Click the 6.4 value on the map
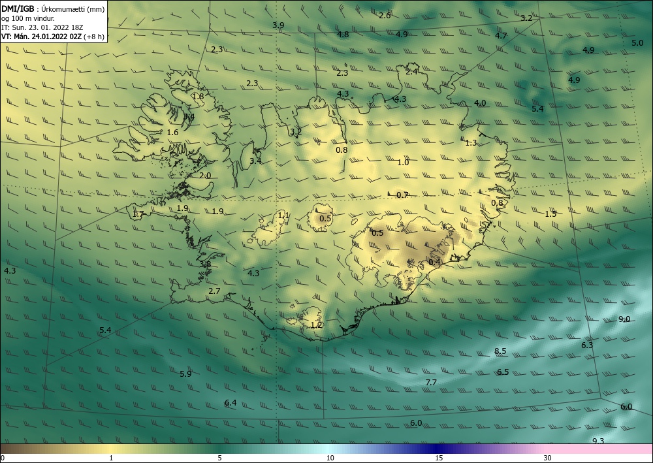This screenshot has width=653, height=463. pyautogui.click(x=231, y=403)
